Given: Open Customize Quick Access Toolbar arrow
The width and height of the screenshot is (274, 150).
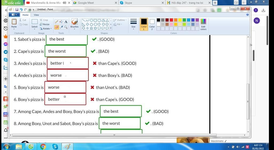Looking at the screenshot, I should pos(33,10).
